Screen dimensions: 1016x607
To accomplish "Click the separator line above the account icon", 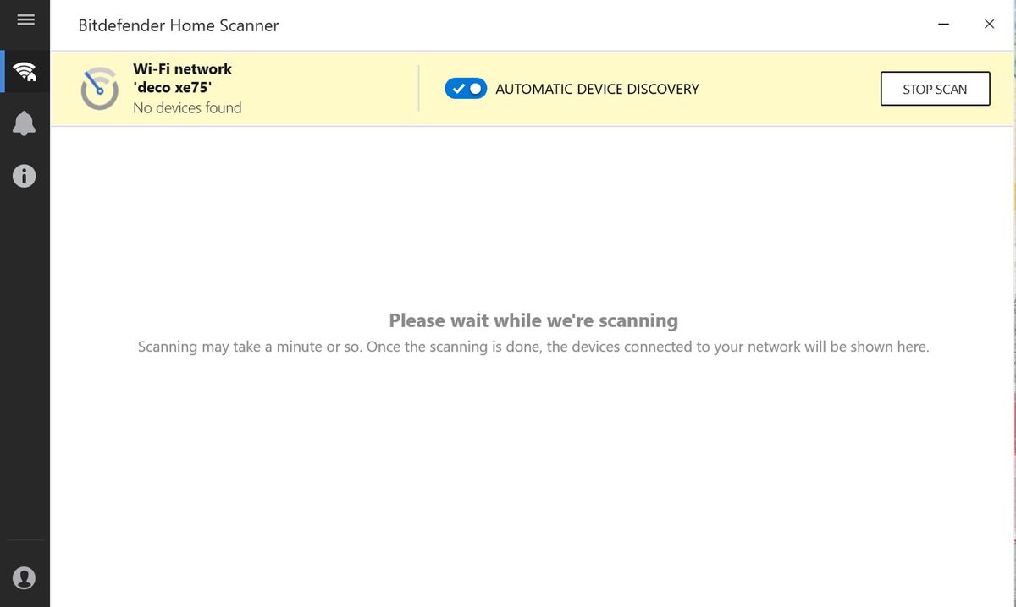I will [25, 539].
